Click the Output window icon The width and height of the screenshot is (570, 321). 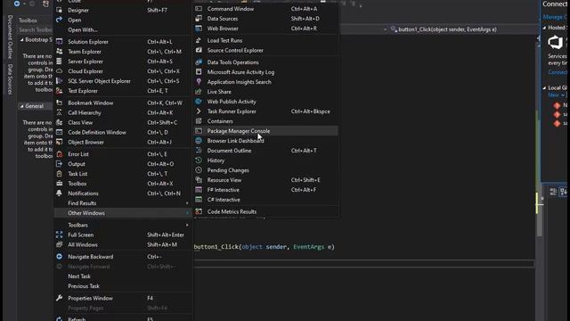tap(60, 164)
